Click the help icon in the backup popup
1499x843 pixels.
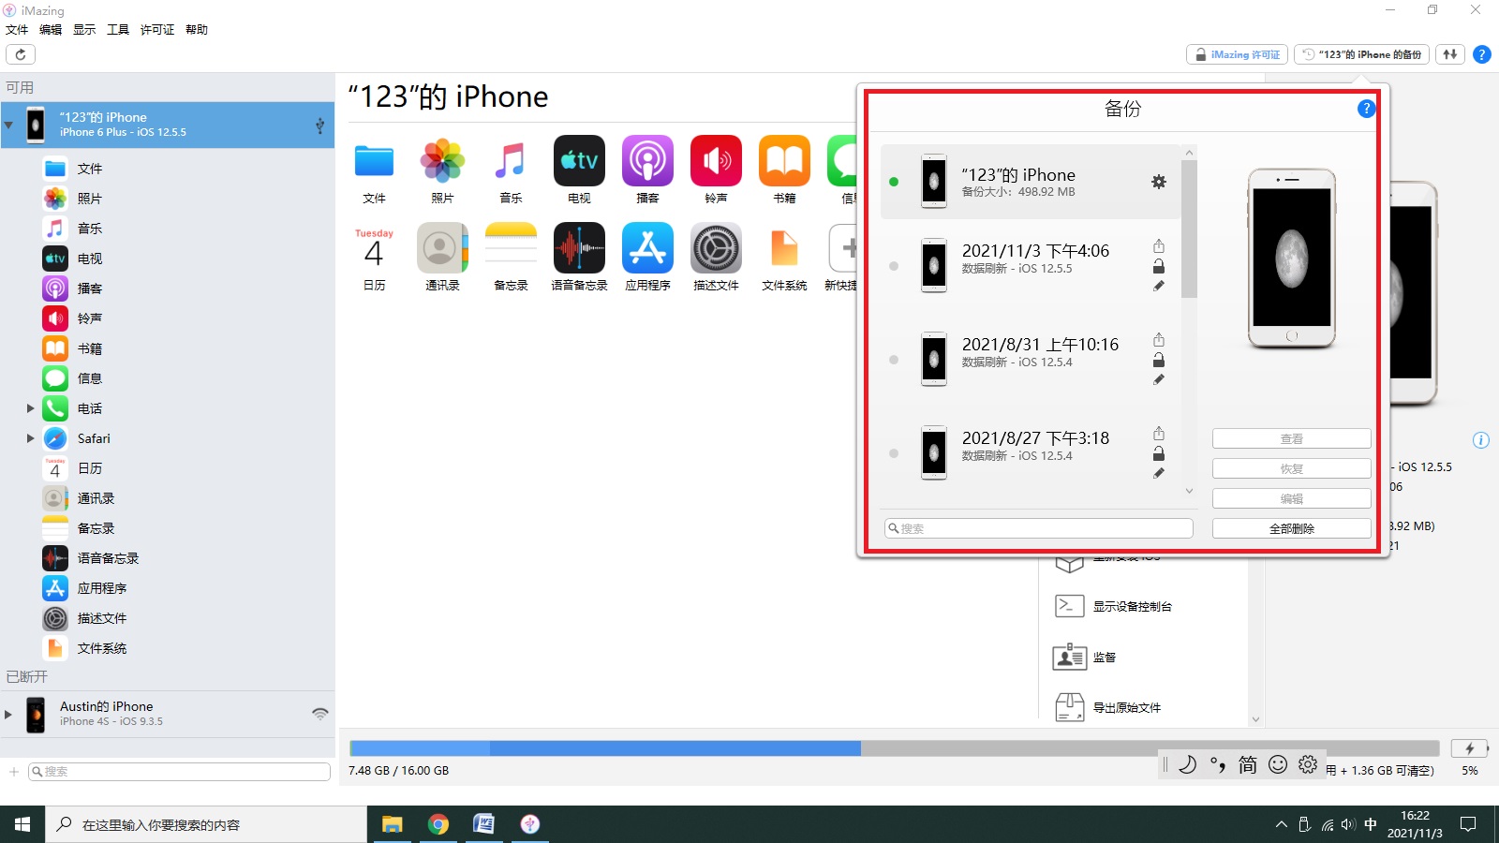pos(1366,109)
